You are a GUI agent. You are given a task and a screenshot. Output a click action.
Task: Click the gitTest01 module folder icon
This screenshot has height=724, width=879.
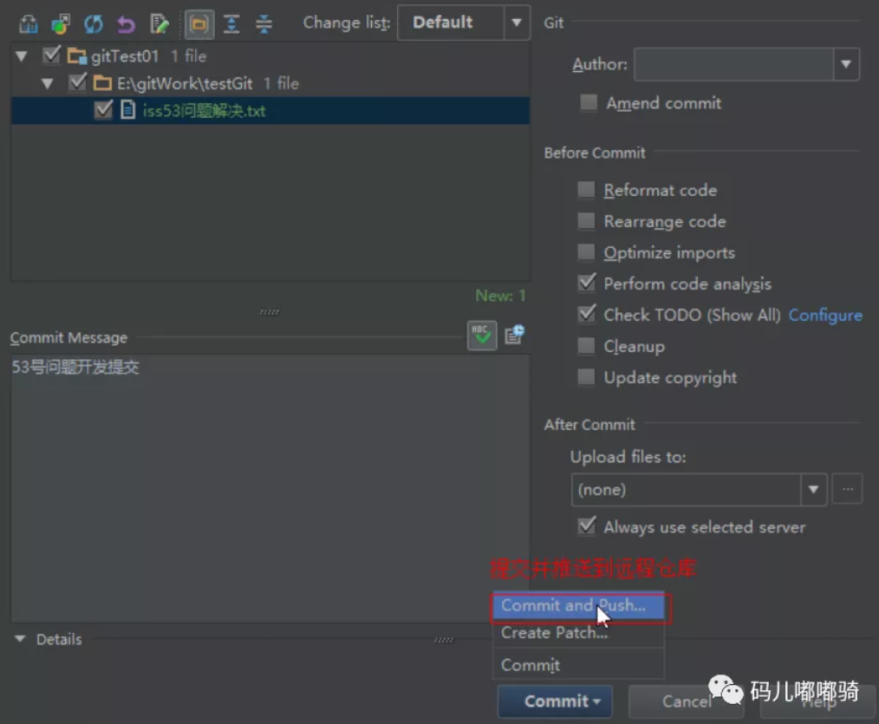coord(77,55)
